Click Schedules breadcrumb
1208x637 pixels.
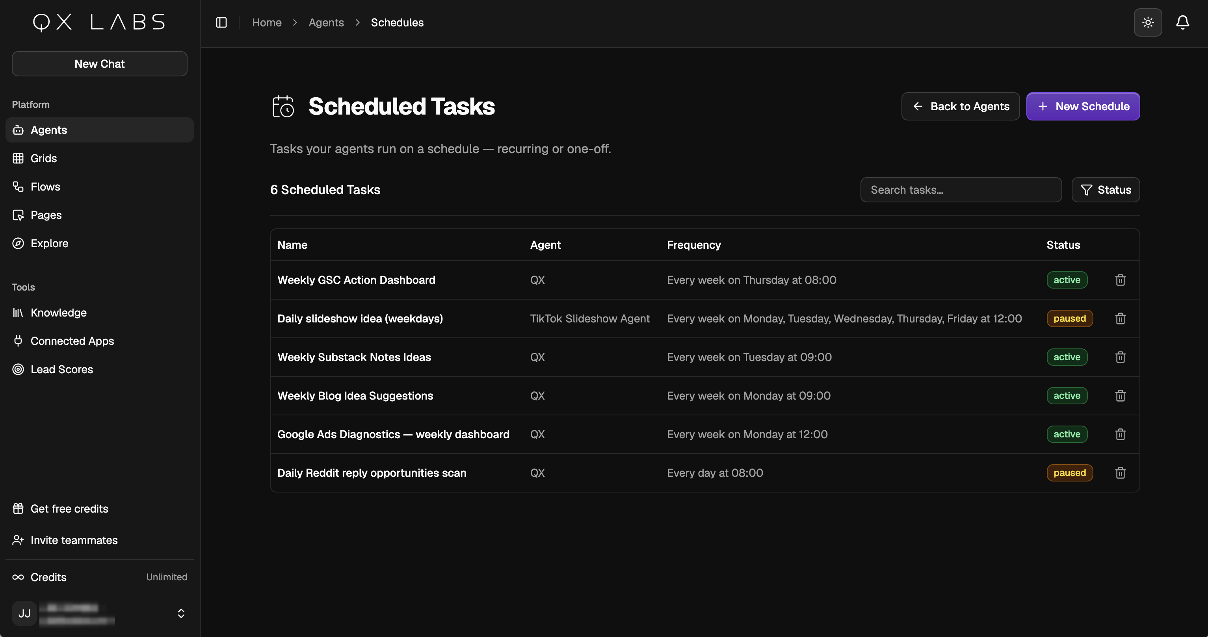(397, 22)
